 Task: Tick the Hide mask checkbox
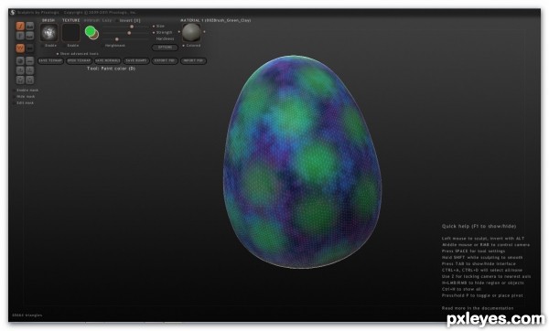click(x=15, y=97)
